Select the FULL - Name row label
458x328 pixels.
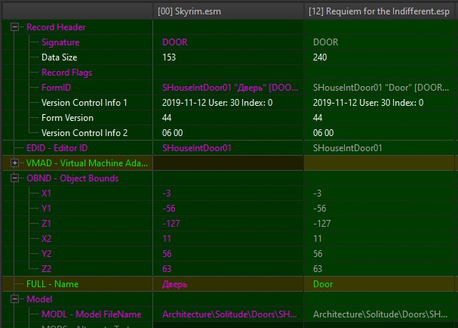click(x=52, y=284)
